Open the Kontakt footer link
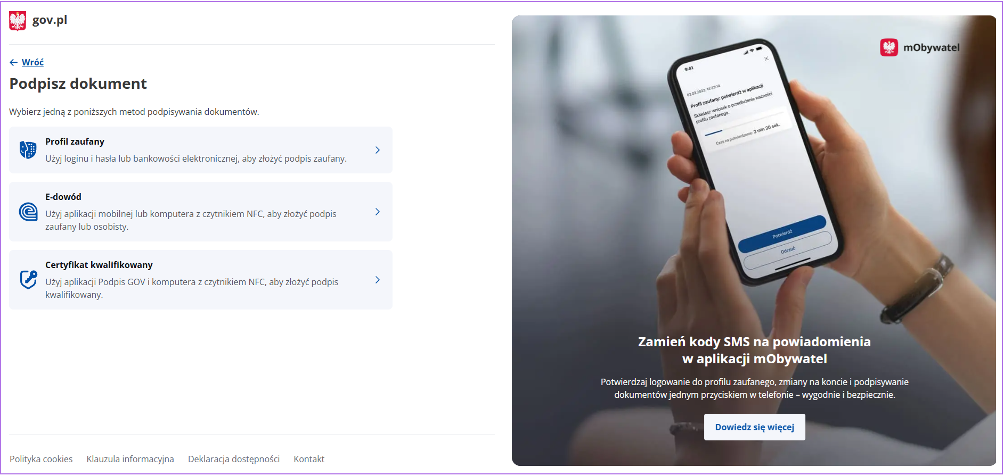Image resolution: width=1004 pixels, height=476 pixels. click(309, 459)
